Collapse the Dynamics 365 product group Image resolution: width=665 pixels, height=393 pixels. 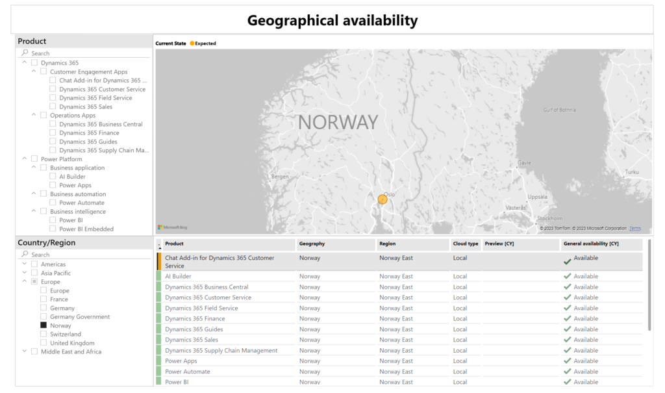click(x=25, y=62)
